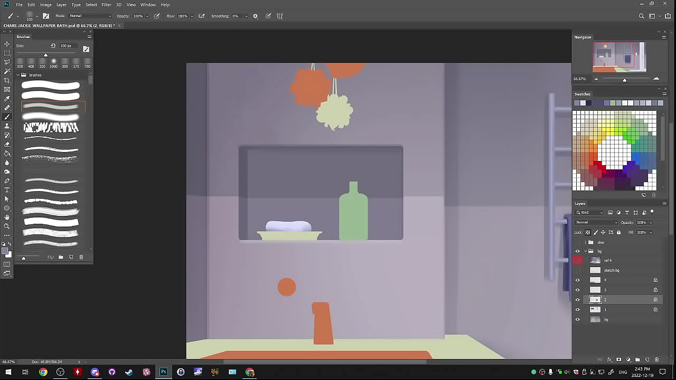Activate the Zoom tool
Viewport: 676px width, 380px height.
point(7,226)
